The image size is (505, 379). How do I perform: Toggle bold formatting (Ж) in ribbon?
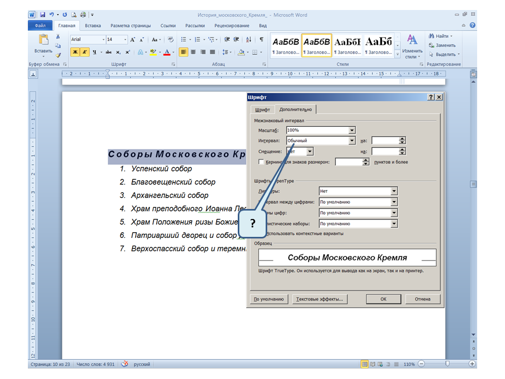pyautogui.click(x=75, y=52)
